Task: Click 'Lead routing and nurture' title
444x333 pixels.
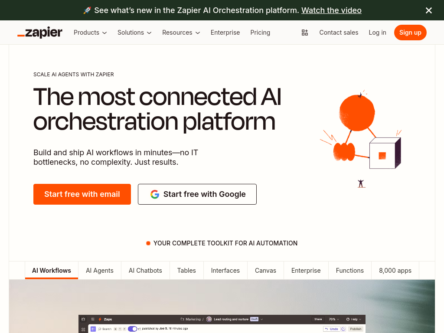Action: tap(231, 319)
